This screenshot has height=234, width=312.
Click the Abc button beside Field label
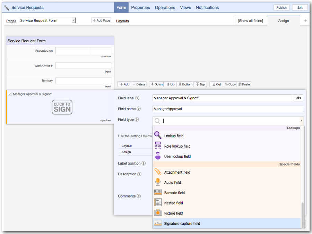pos(298,98)
